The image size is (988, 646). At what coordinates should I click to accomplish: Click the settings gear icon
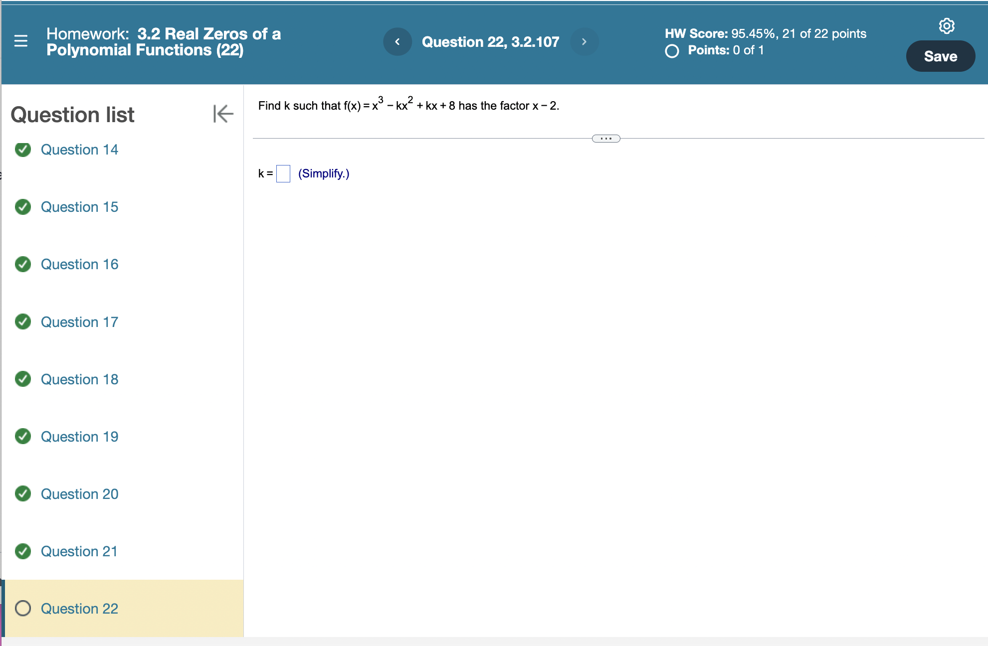(x=946, y=26)
